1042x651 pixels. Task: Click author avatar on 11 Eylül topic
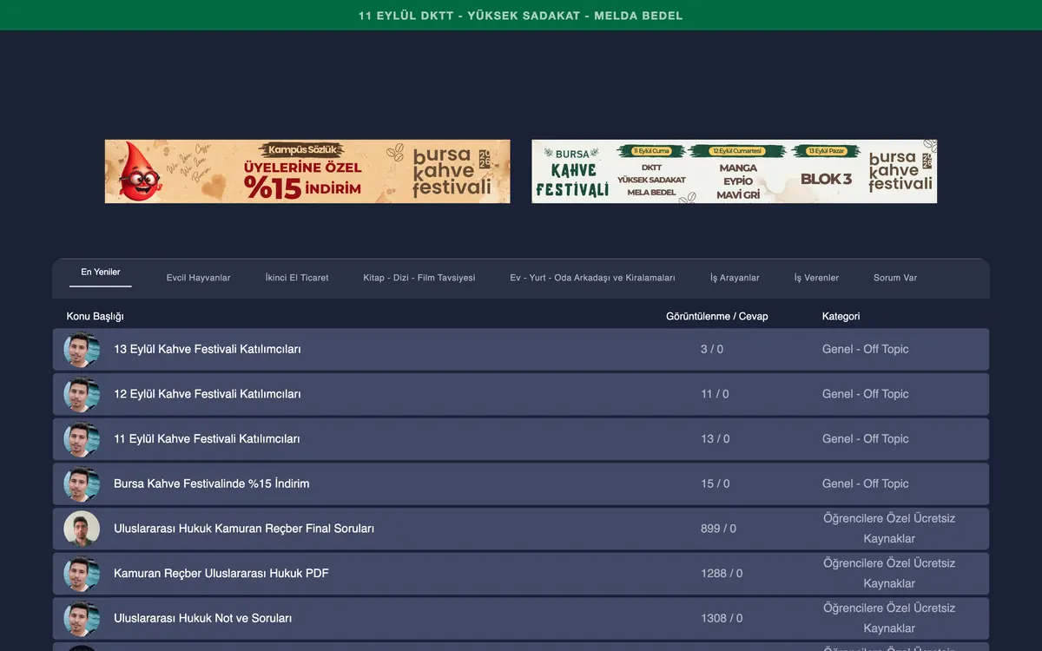pos(82,439)
